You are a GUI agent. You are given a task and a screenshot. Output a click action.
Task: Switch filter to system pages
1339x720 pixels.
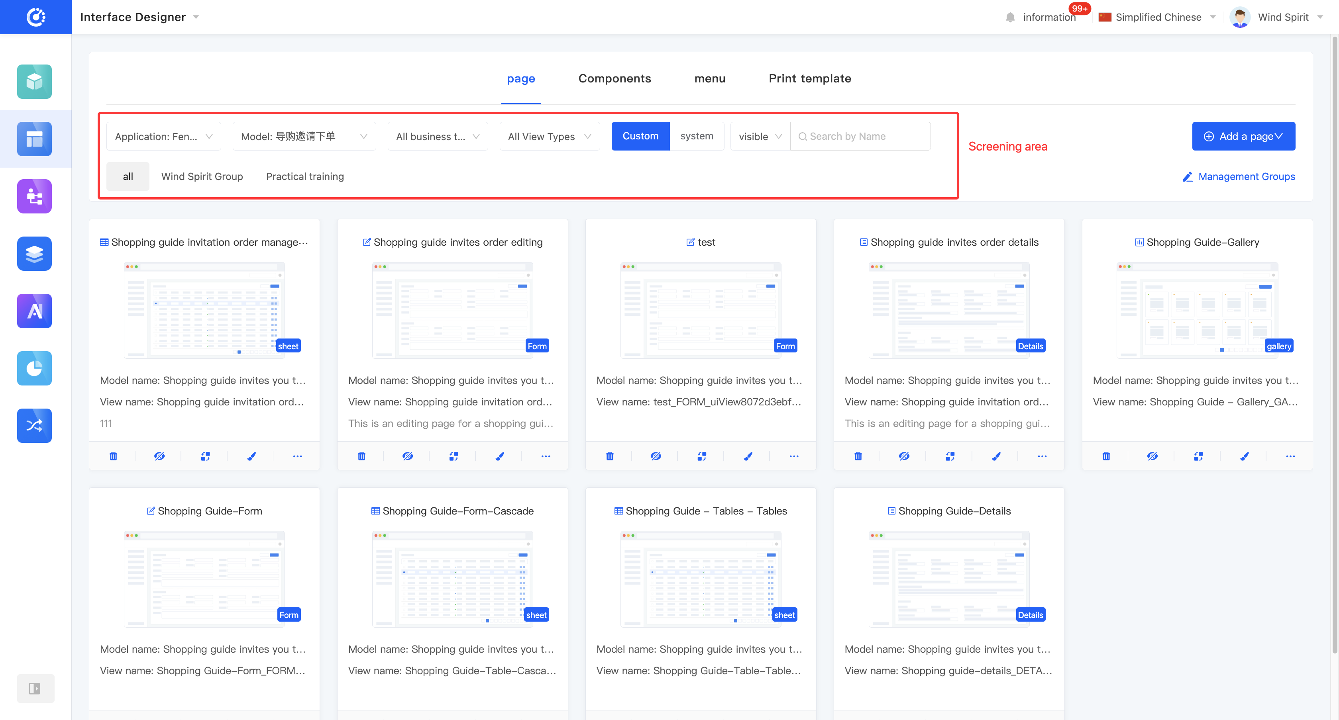pyautogui.click(x=697, y=136)
